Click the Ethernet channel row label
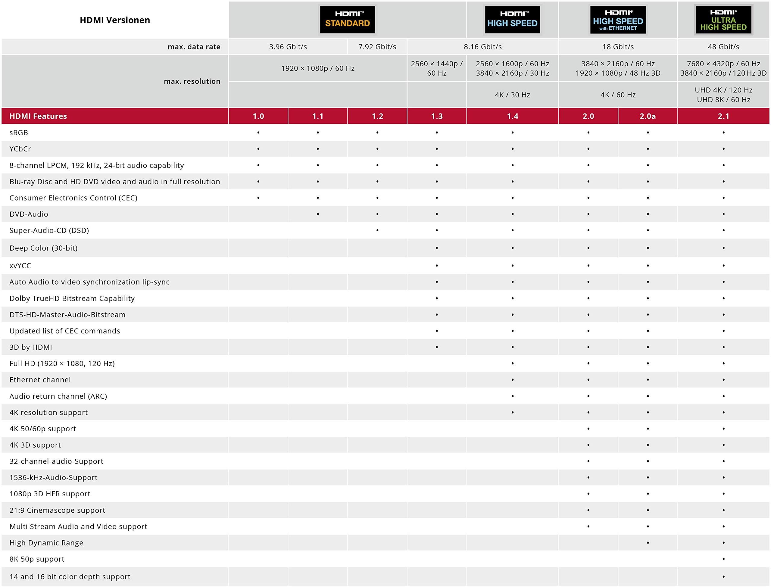This screenshot has height=587, width=771. 40,380
